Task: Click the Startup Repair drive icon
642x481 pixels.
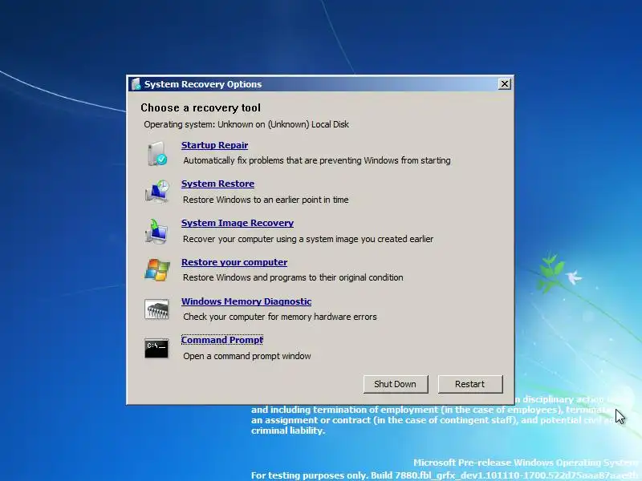Action: 156,153
